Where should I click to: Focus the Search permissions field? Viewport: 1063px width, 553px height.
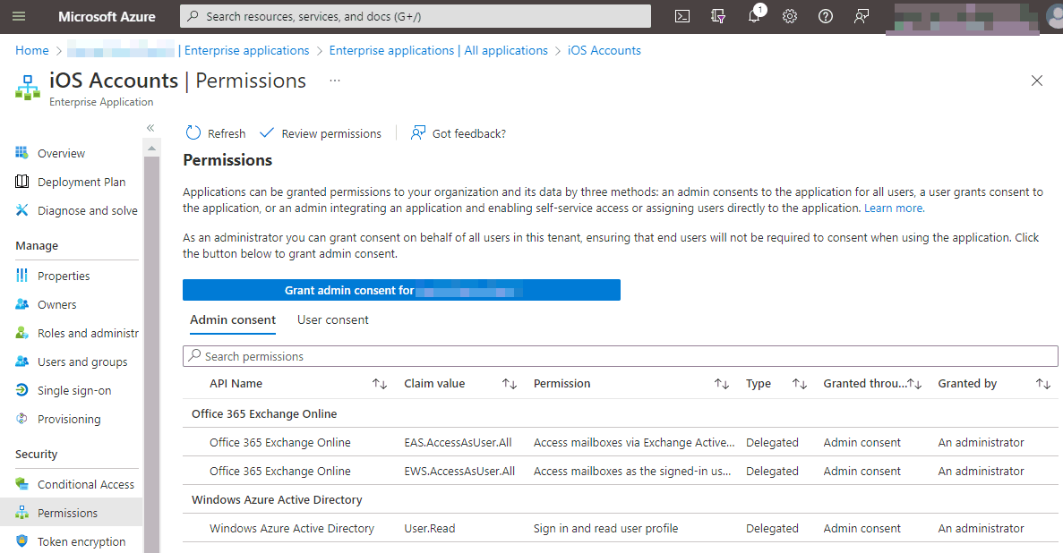[x=620, y=356]
